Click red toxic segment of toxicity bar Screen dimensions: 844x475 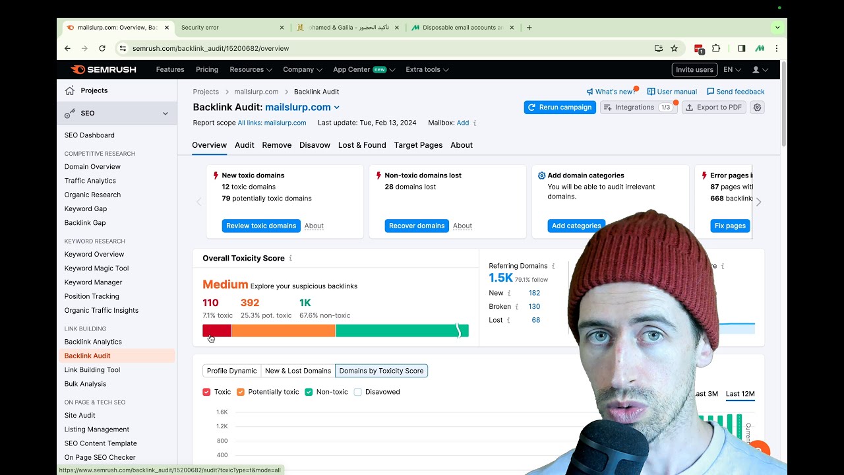click(x=217, y=331)
